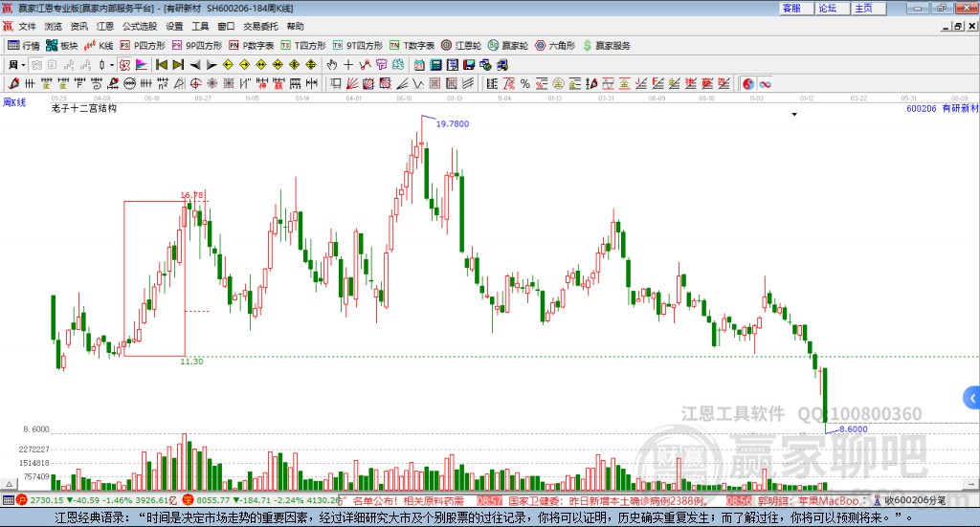The width and height of the screenshot is (980, 527).
Task: Open the 工具 menu
Action: point(200,26)
